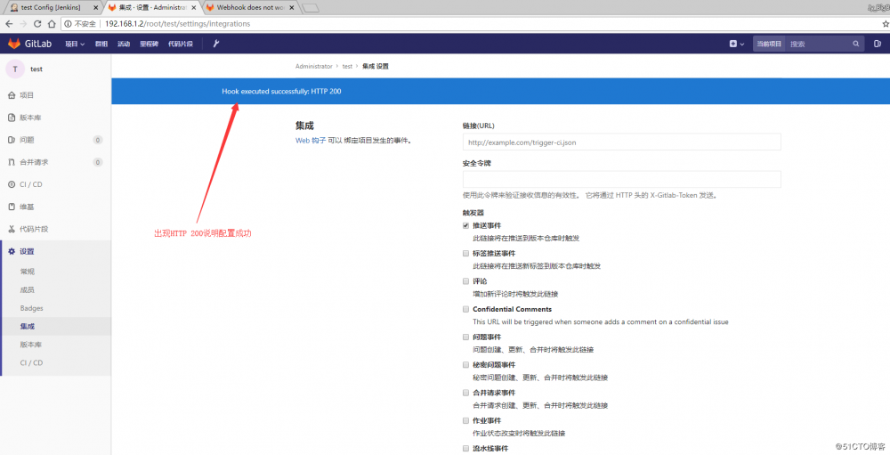Expand the 项目 dropdown in navbar
The height and width of the screenshot is (455, 890).
(x=75, y=44)
